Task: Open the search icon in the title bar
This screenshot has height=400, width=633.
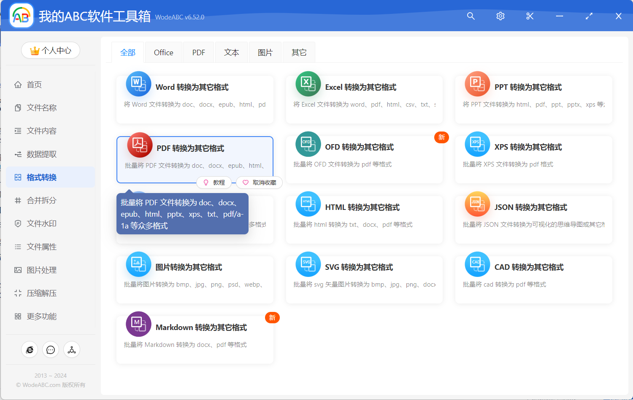Action: pos(471,16)
